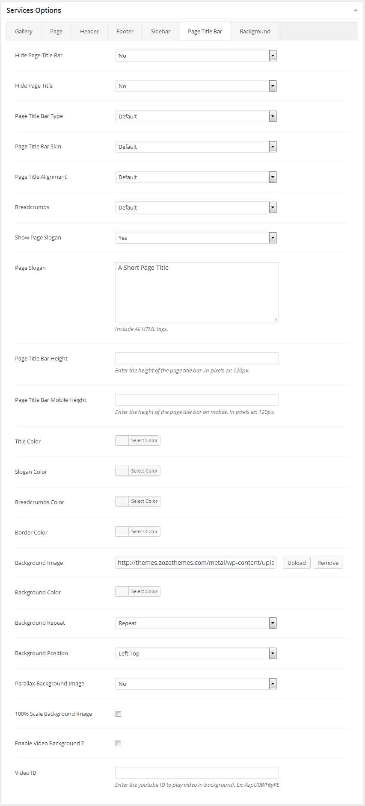Open the Background tab
This screenshot has width=365, height=806.
pos(255,32)
